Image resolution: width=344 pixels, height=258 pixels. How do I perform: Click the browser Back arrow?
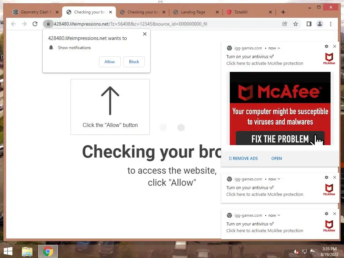13,24
